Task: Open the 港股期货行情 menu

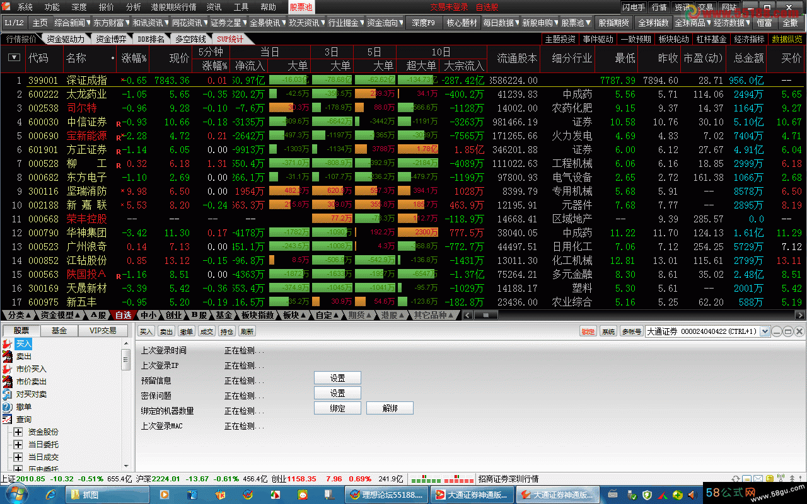Action: [174, 7]
